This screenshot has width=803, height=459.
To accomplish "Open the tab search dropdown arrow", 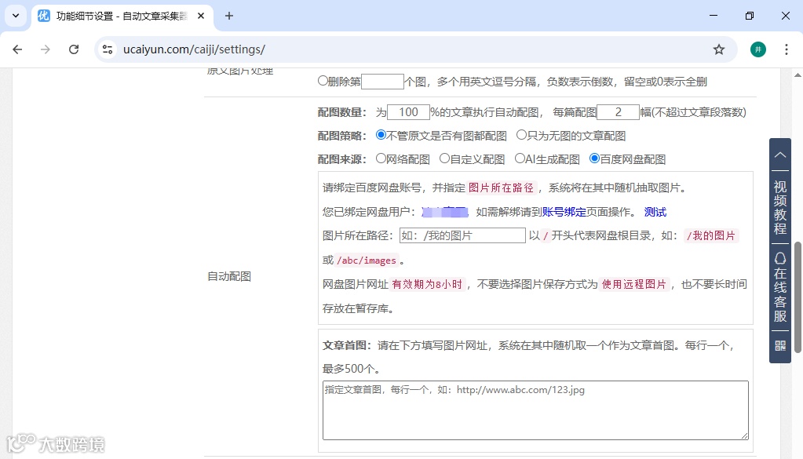I will pyautogui.click(x=16, y=16).
